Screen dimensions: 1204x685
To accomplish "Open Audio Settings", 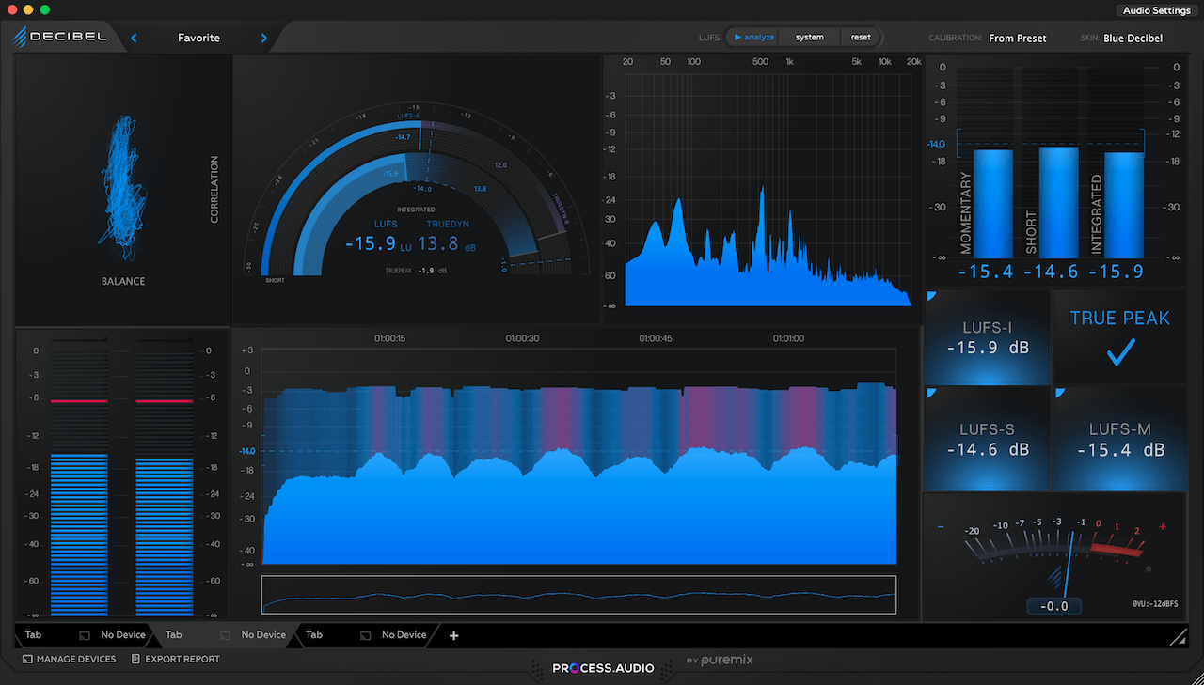I will point(1156,10).
